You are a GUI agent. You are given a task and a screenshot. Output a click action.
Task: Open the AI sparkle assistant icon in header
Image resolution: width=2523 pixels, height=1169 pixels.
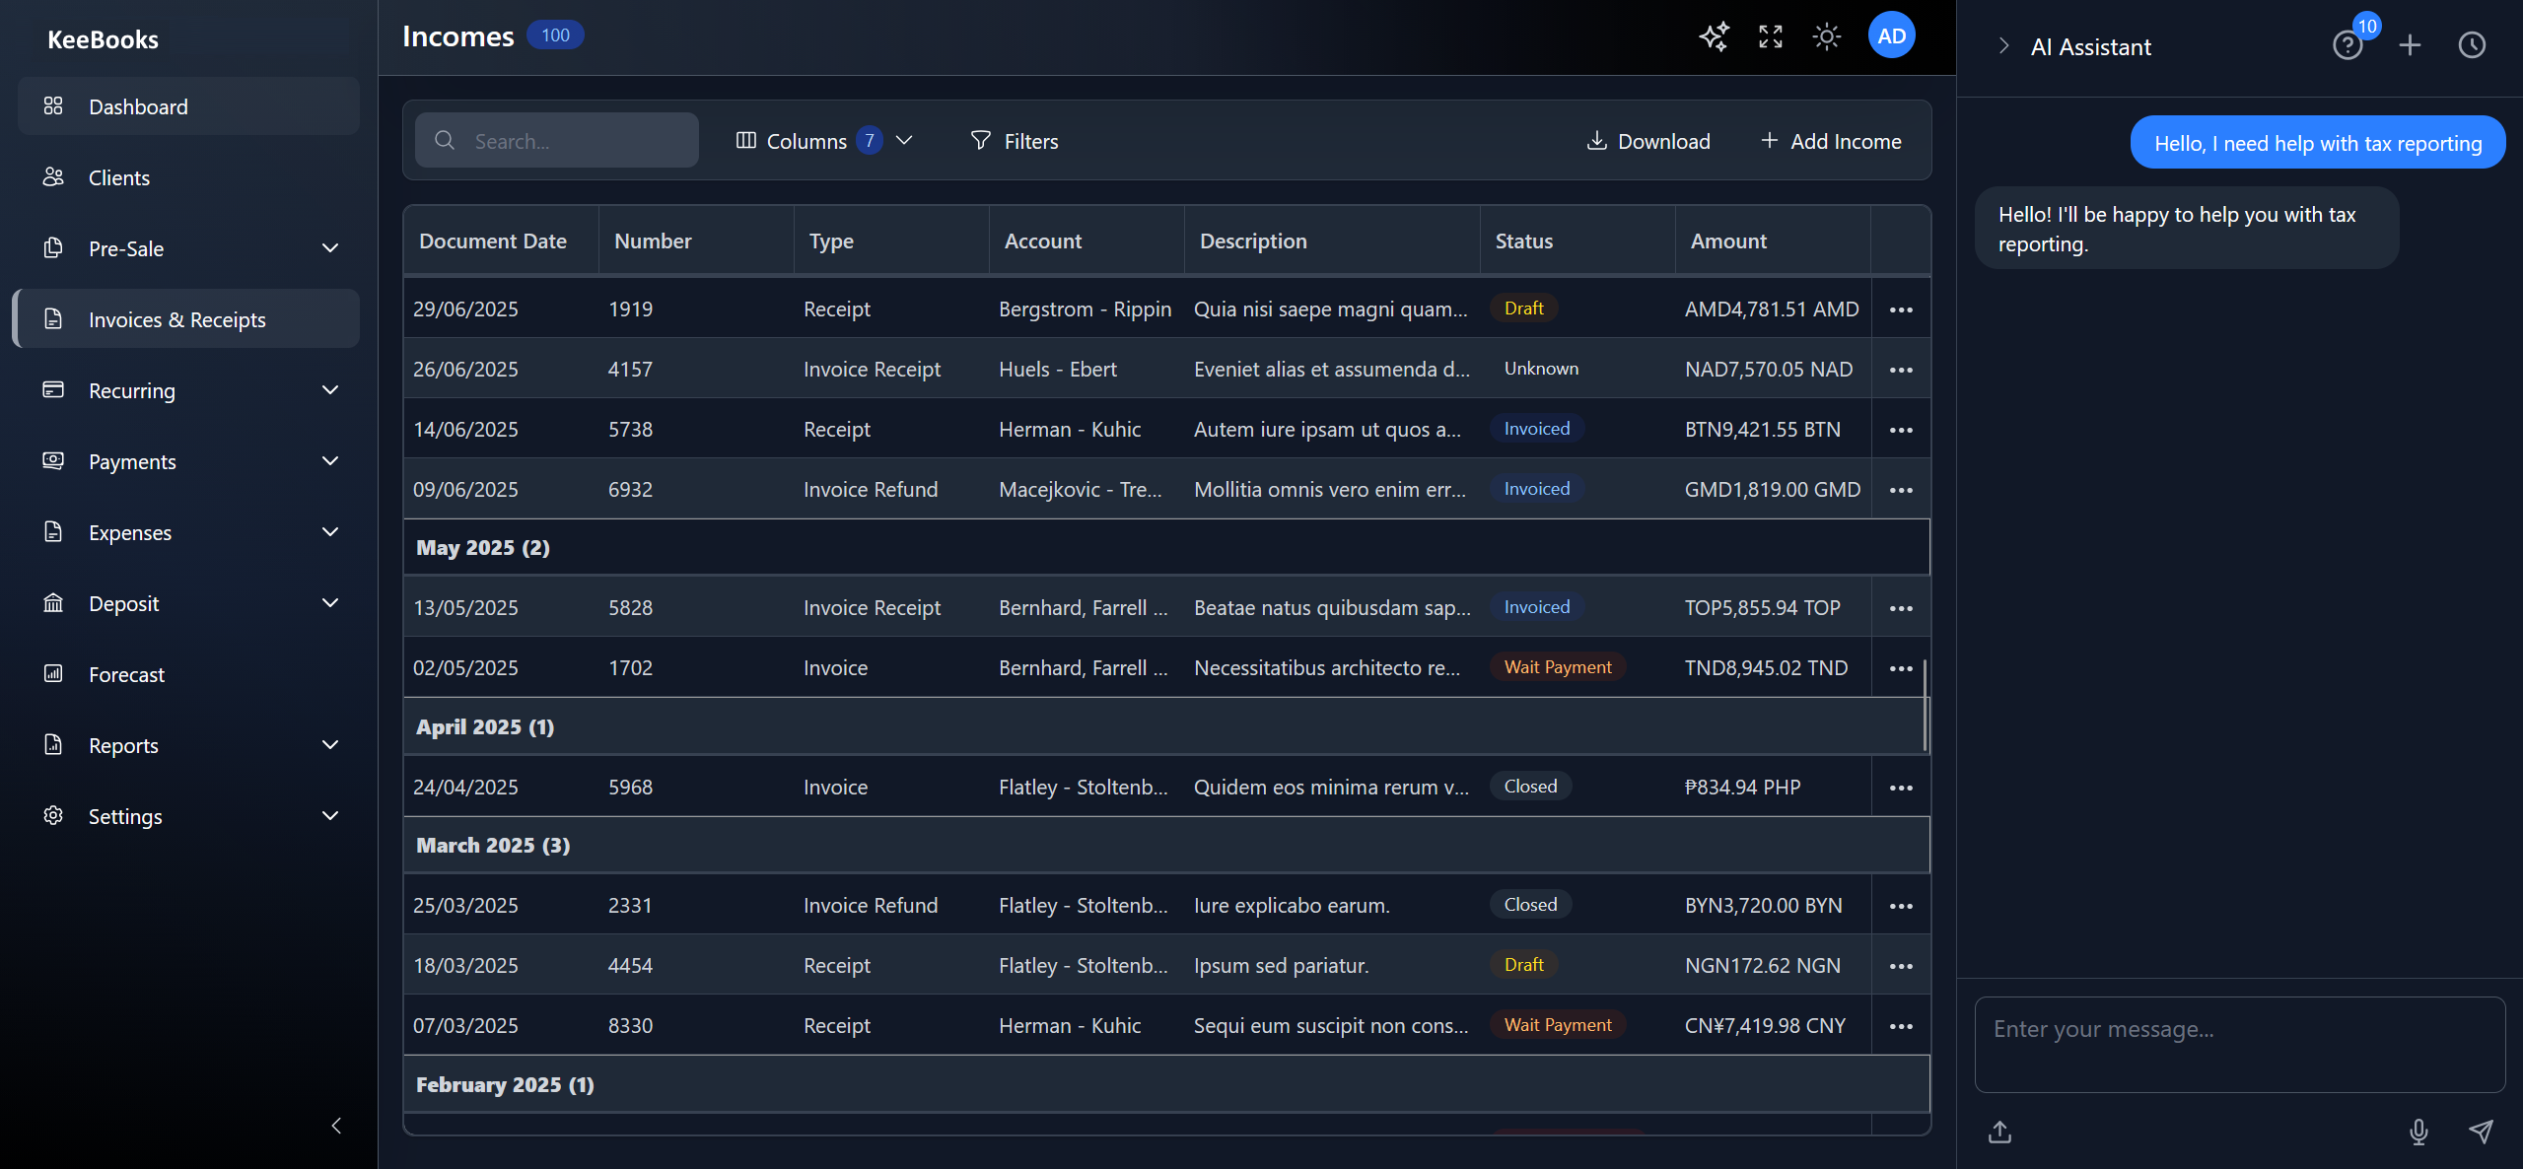pos(1714,36)
